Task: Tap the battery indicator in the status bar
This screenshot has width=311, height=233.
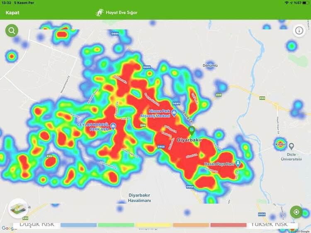Action: pos(305,3)
